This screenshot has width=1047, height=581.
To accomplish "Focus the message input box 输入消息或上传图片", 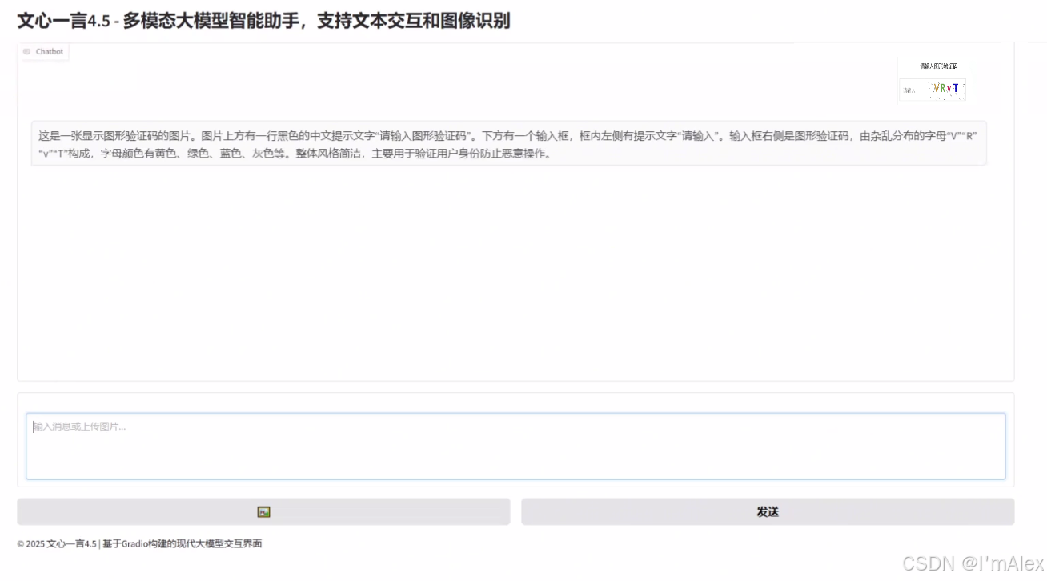I will 515,447.
